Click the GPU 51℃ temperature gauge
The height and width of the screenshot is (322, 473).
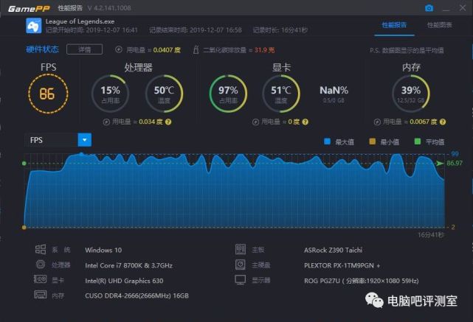(x=281, y=94)
